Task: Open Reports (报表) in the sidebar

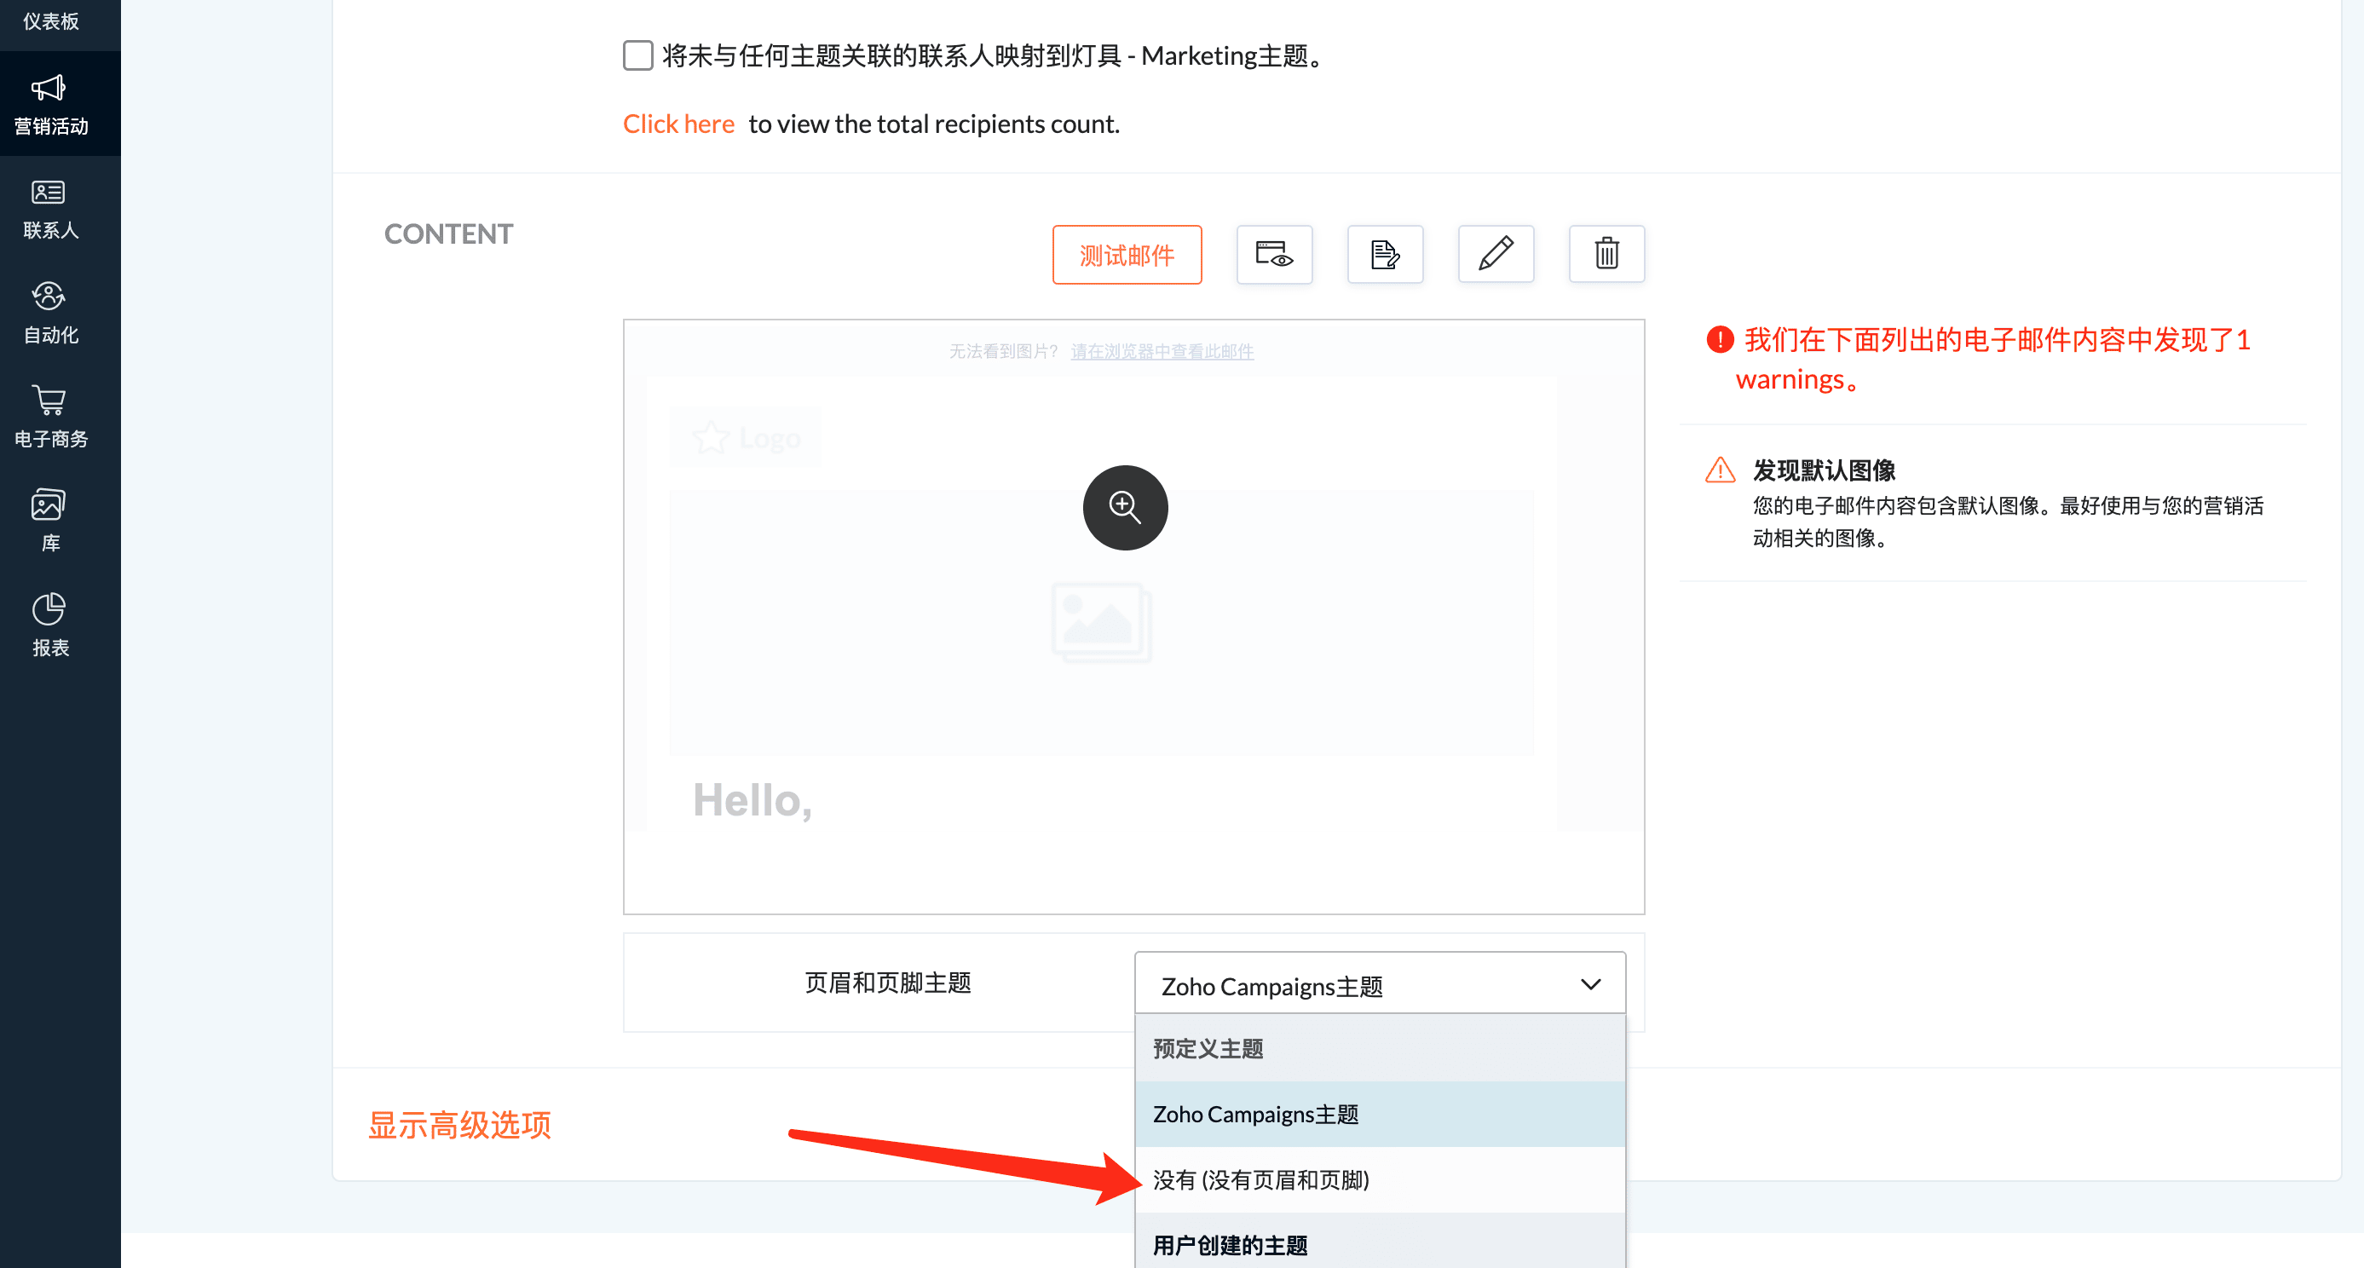Action: (x=50, y=625)
